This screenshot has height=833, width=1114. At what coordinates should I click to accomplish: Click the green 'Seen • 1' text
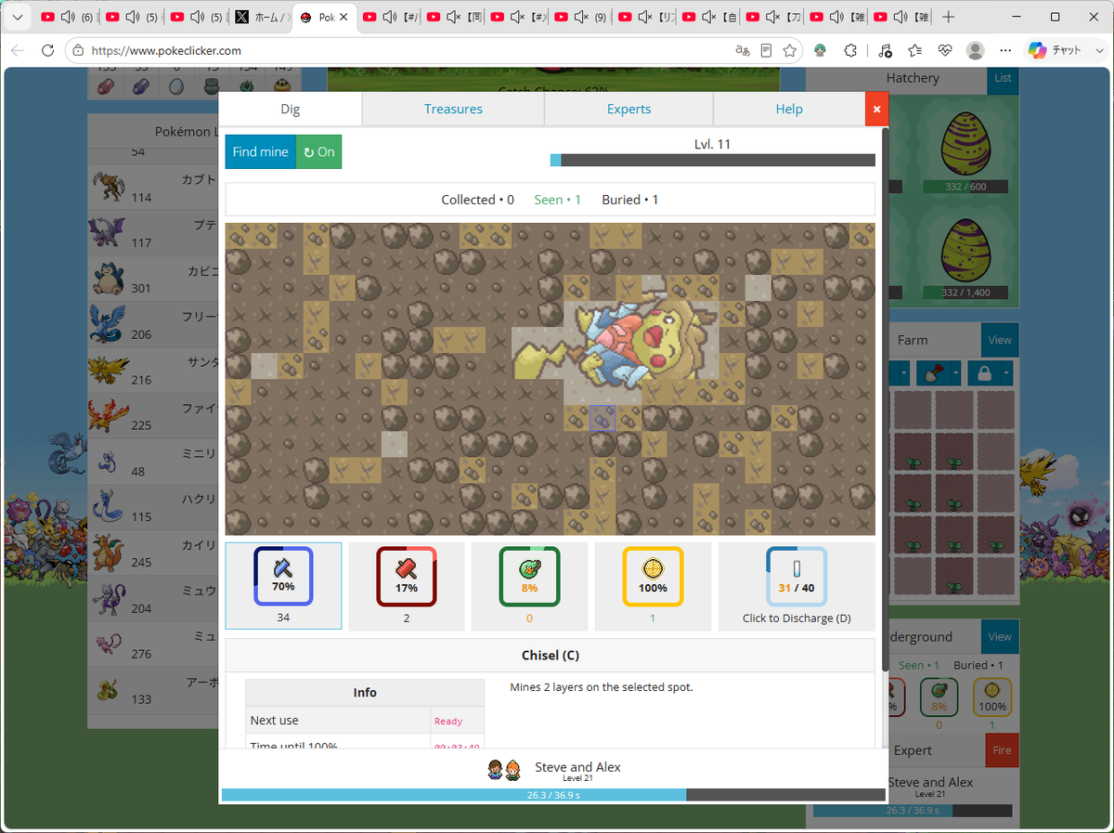click(x=558, y=200)
